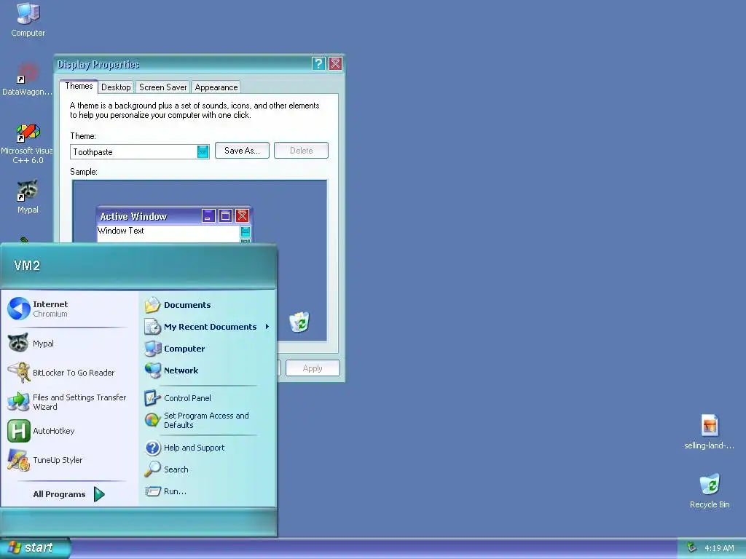Click Recycle Bin in theme sample preview
Screen dimensions: 746x559
click(x=299, y=322)
